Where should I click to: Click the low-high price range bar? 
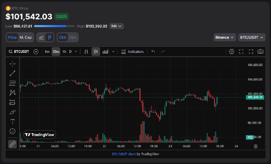pyautogui.click(x=54, y=26)
